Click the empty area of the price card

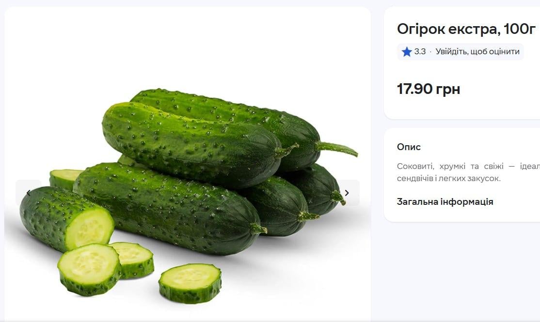click(x=499, y=92)
